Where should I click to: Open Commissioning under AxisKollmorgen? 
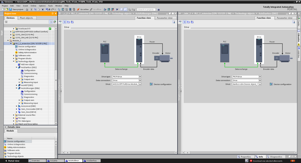[x=31, y=94]
